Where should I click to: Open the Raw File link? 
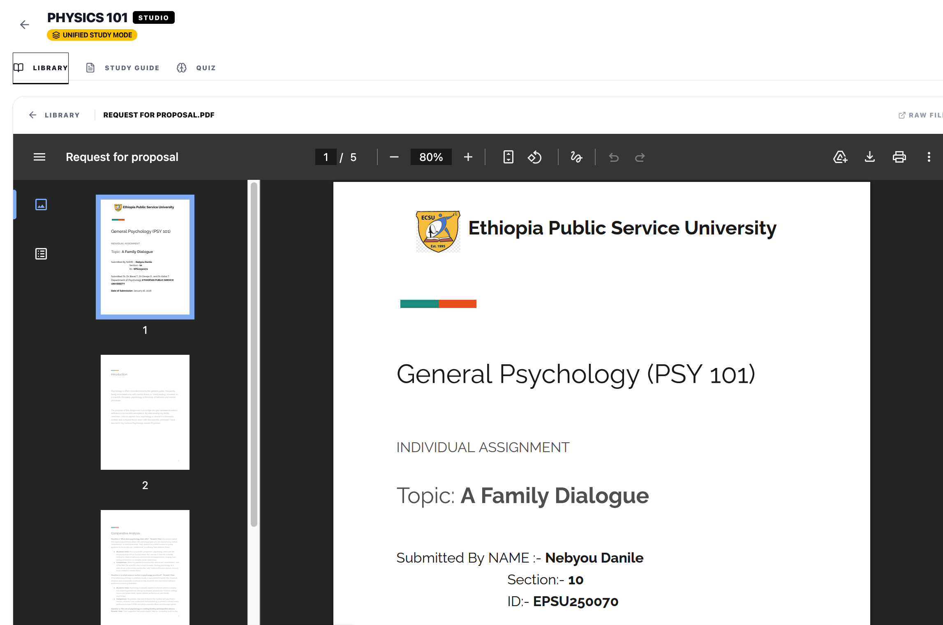click(x=920, y=115)
